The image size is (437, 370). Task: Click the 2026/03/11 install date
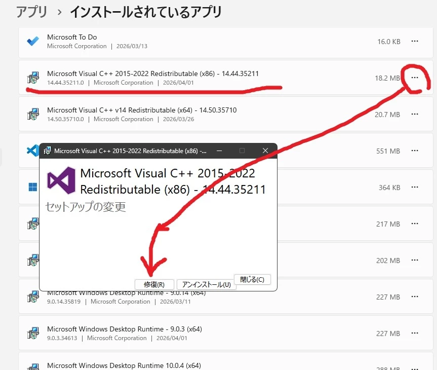(x=175, y=302)
